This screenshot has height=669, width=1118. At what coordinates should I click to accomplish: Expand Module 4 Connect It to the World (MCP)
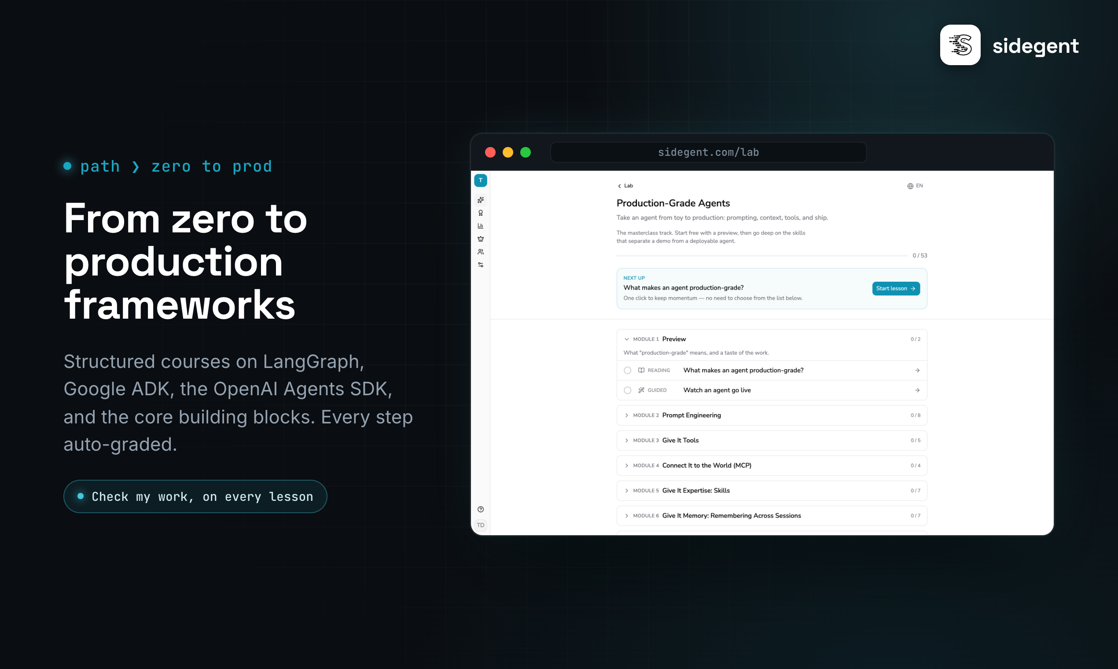(771, 465)
